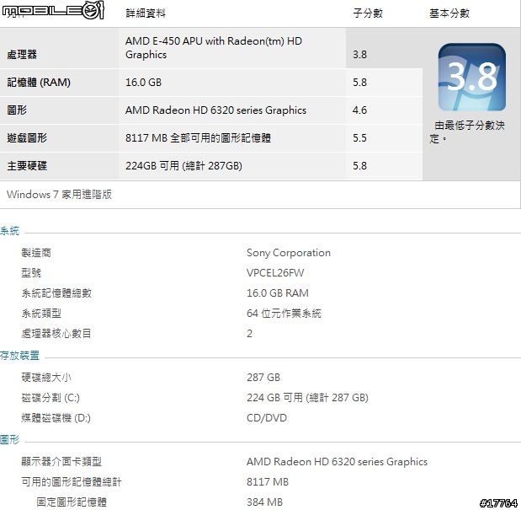Click the 3.8 base score badge
The height and width of the screenshot is (510, 521).
(x=472, y=77)
